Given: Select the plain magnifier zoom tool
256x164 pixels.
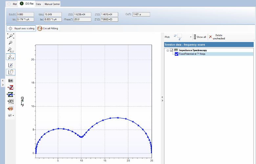Looking at the screenshot, I should (x=11, y=43).
